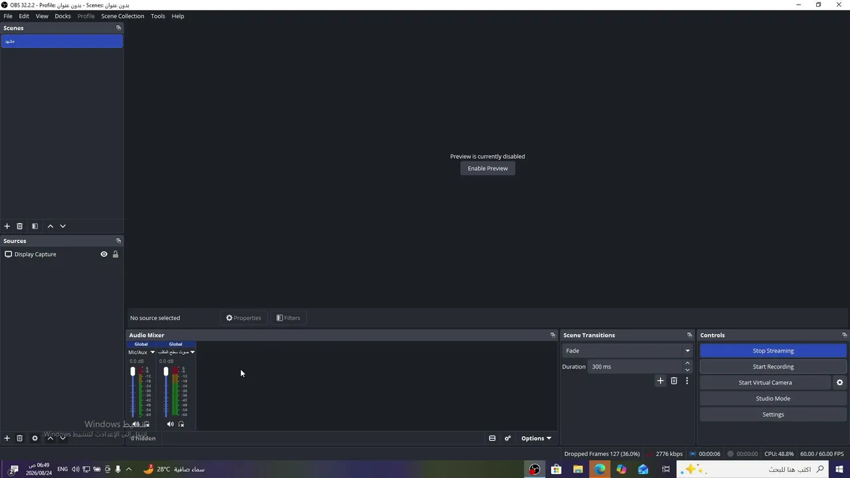This screenshot has width=850, height=478.
Task: Pop out the Scenes dock using its float icon
Action: (x=119, y=28)
